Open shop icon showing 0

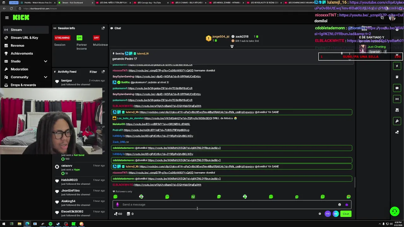point(130,214)
